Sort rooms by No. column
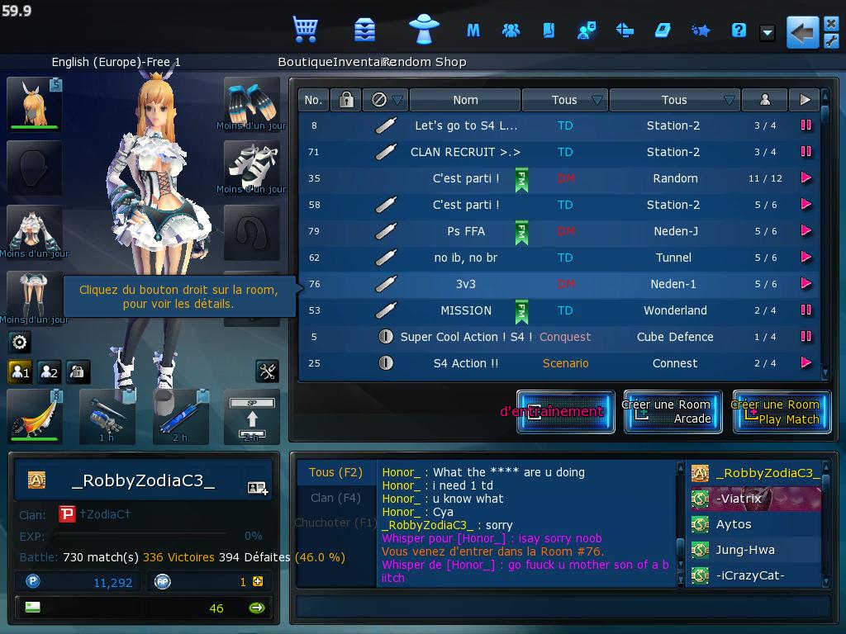Screen dimensions: 846x634 tap(313, 100)
